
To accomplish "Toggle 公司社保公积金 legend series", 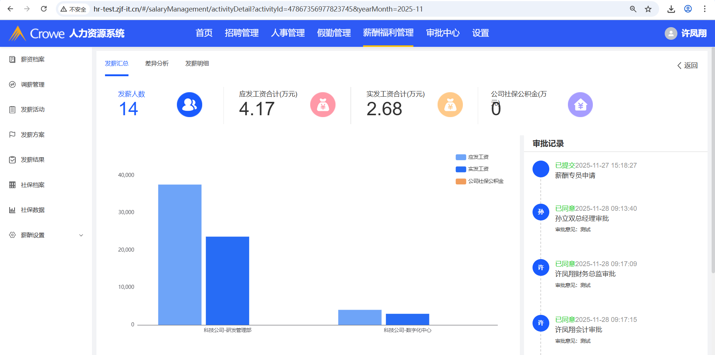I will point(480,181).
